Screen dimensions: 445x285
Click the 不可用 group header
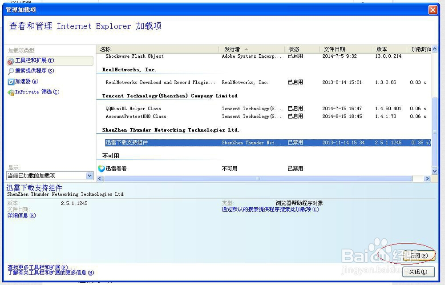point(111,156)
